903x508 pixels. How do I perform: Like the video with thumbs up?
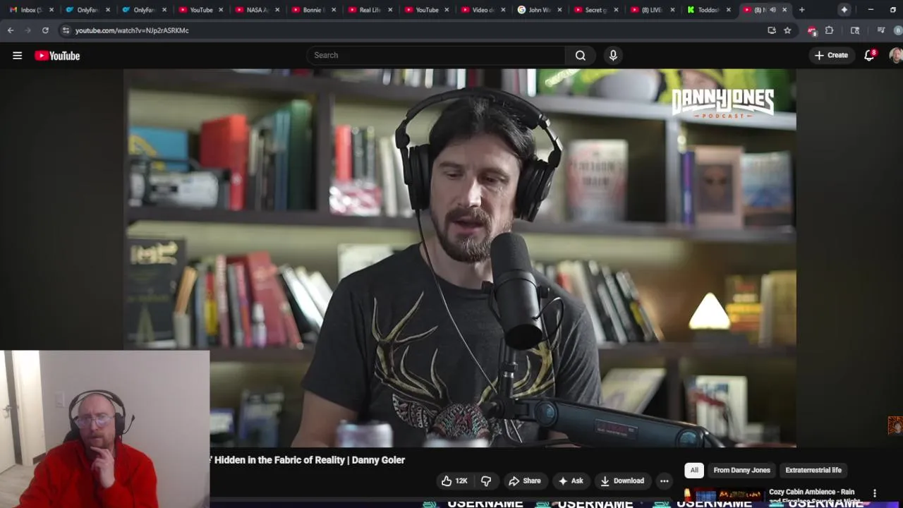[454, 480]
